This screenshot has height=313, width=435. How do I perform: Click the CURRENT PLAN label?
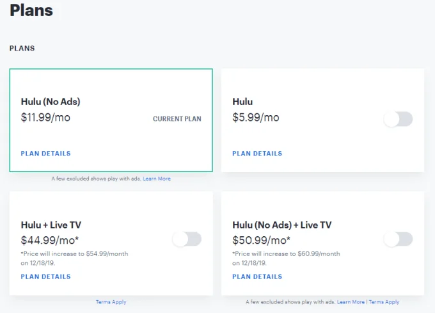177,119
